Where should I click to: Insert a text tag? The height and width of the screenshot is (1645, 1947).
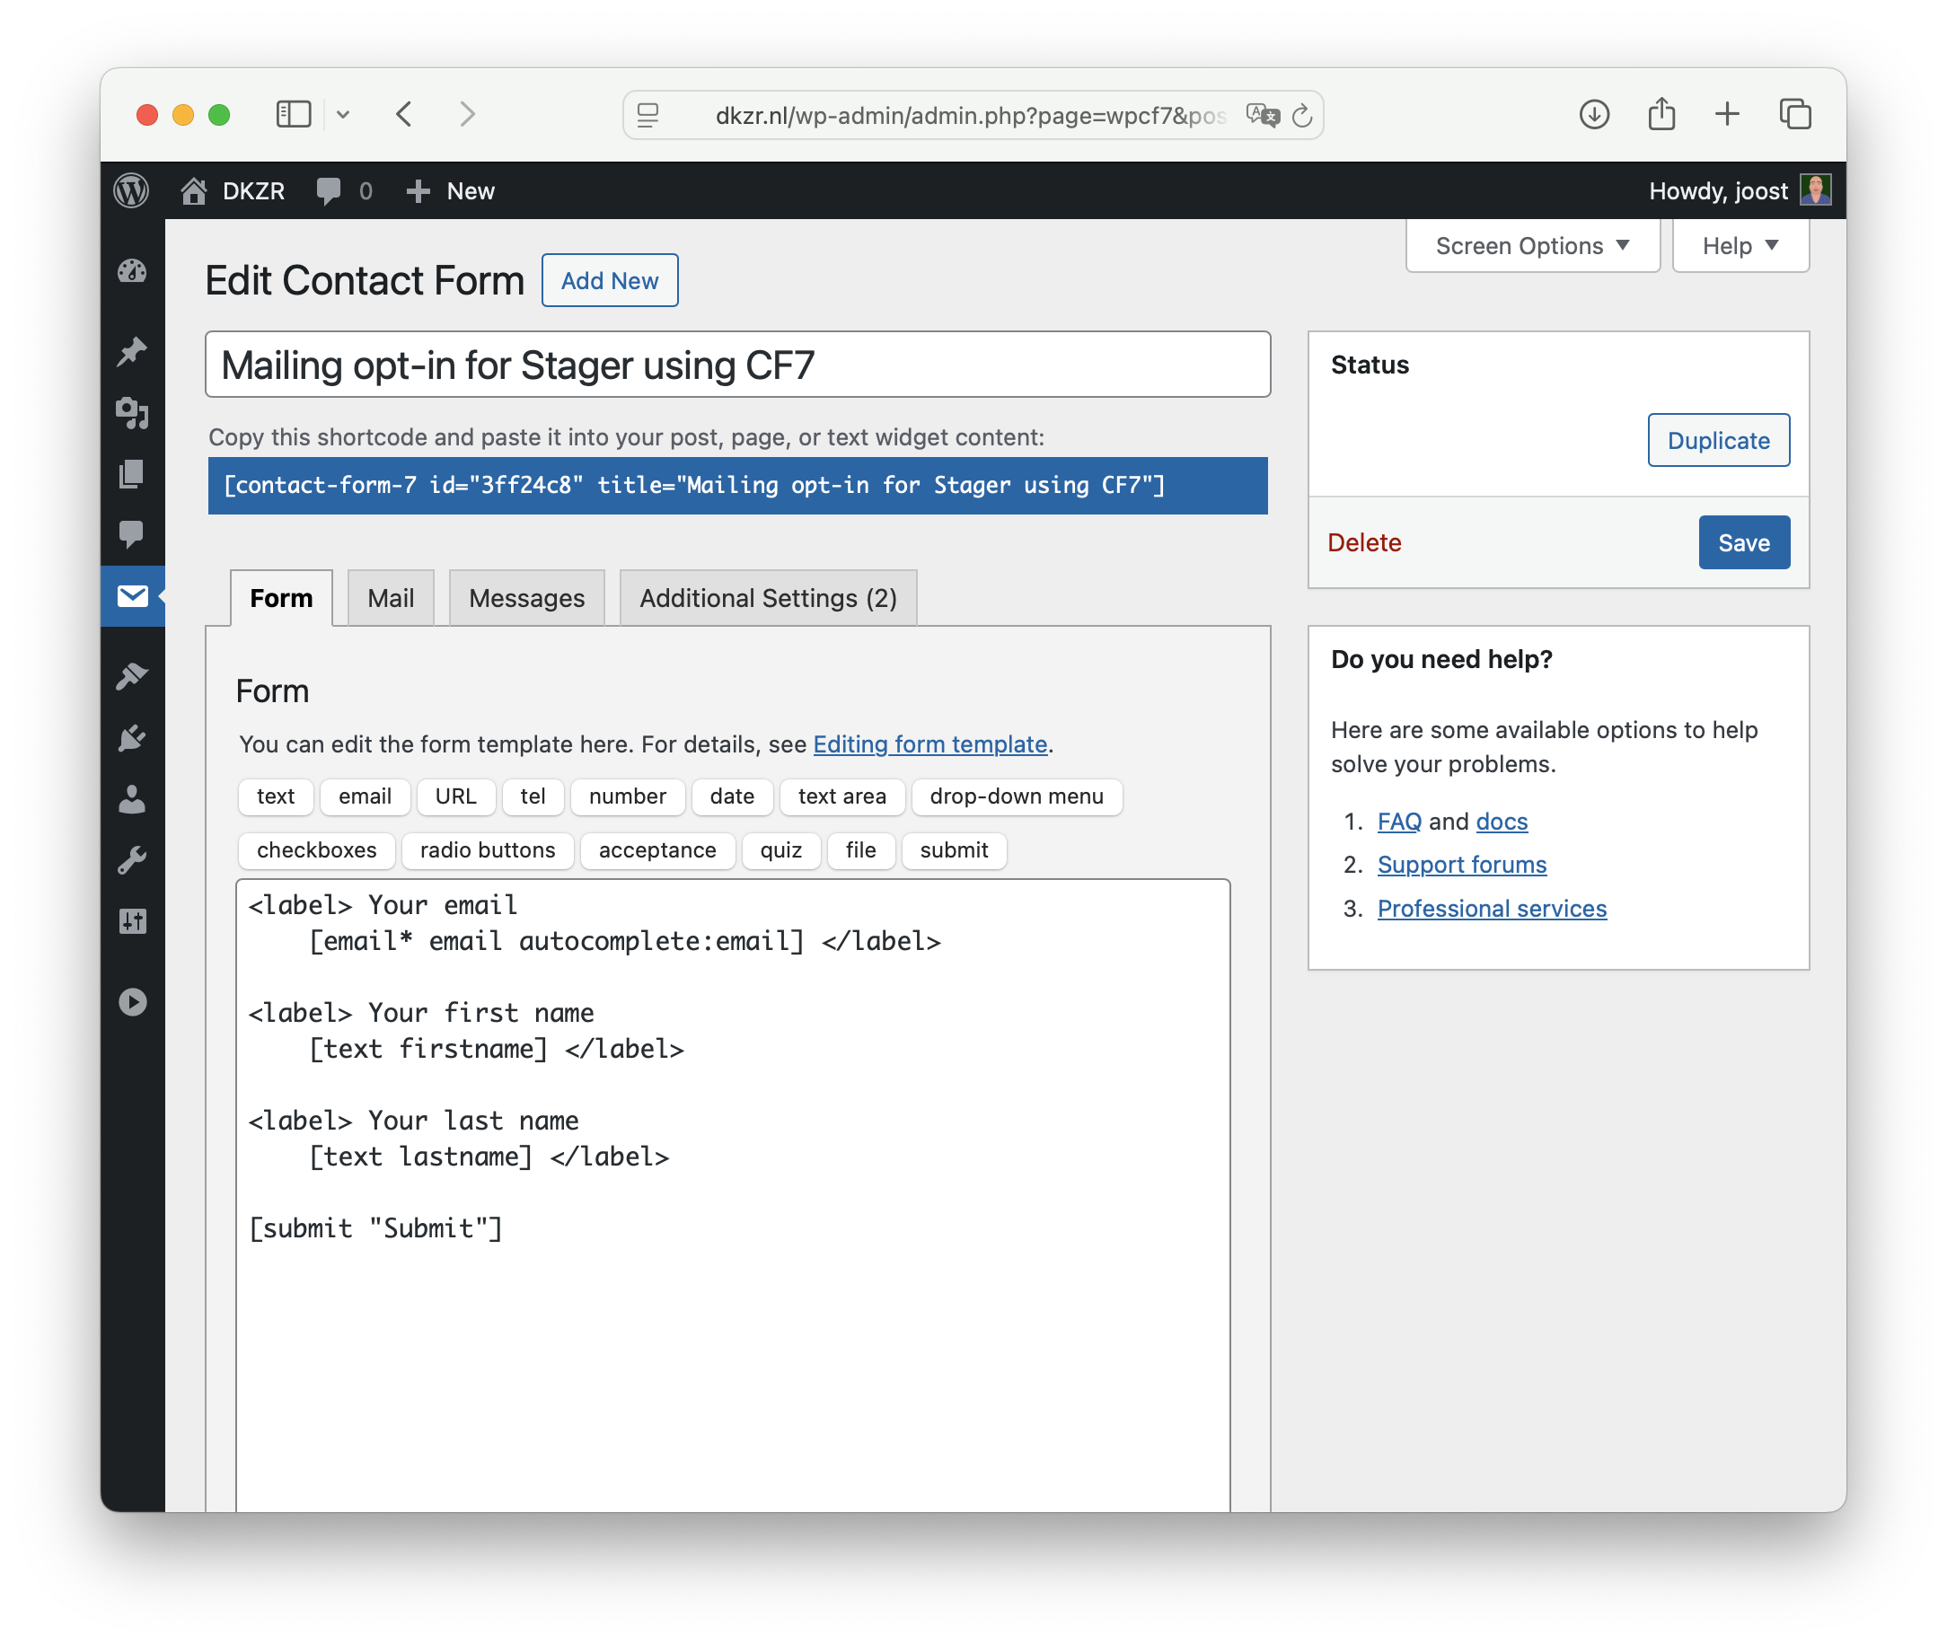pyautogui.click(x=275, y=796)
